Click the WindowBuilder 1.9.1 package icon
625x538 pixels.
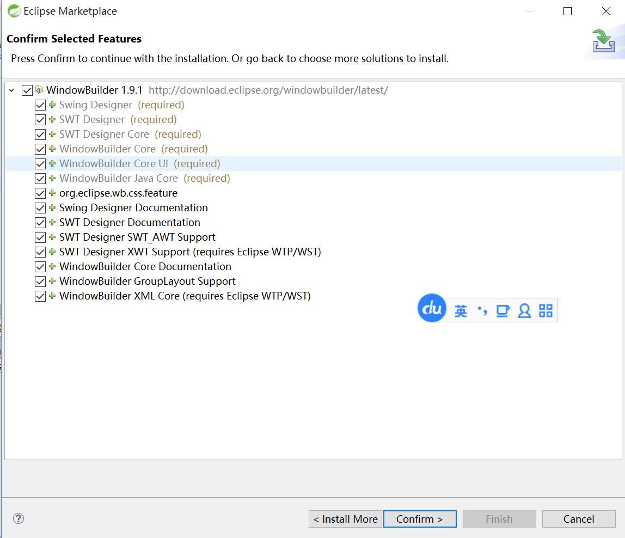point(39,90)
